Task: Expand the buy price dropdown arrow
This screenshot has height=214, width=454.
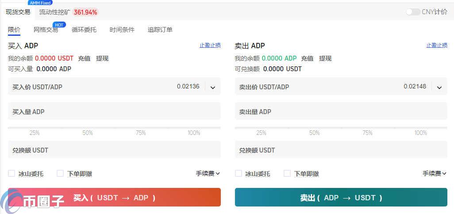Action: coord(213,87)
